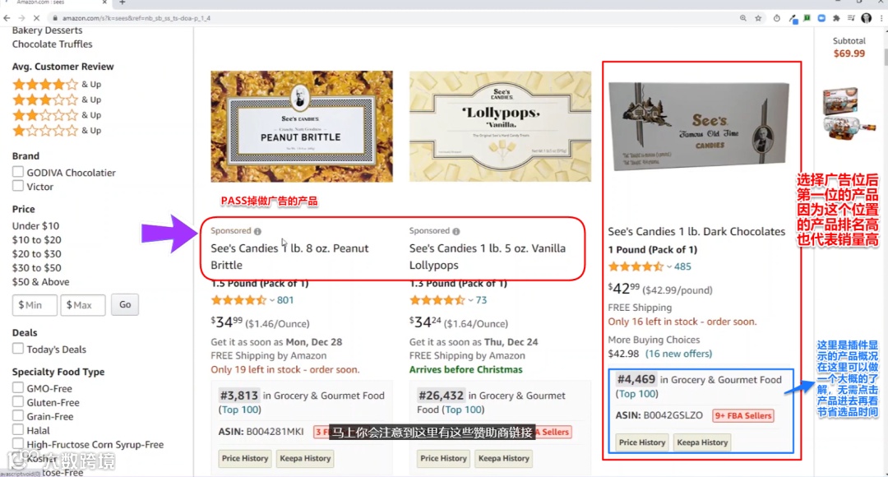The image size is (888, 477).
Task: Click the browser forward arrow
Action: coord(21,18)
